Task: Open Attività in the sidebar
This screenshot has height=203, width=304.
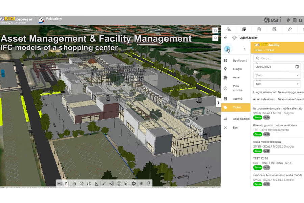Action: click(236, 99)
